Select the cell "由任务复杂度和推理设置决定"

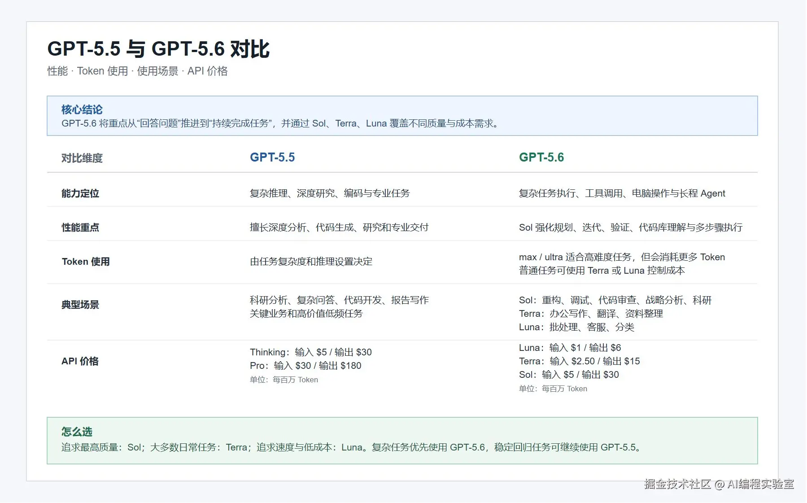click(x=311, y=262)
